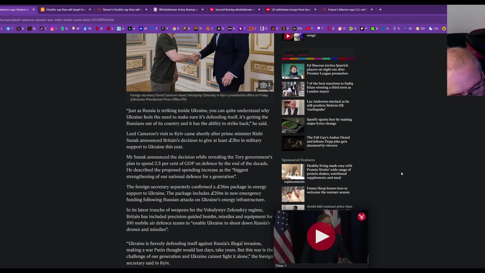Click the Cameron and Zelensky handshake photo
Screen dimensions: 485x273
tap(200, 62)
